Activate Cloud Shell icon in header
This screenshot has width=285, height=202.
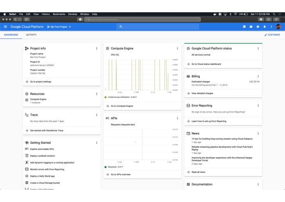[244, 27]
